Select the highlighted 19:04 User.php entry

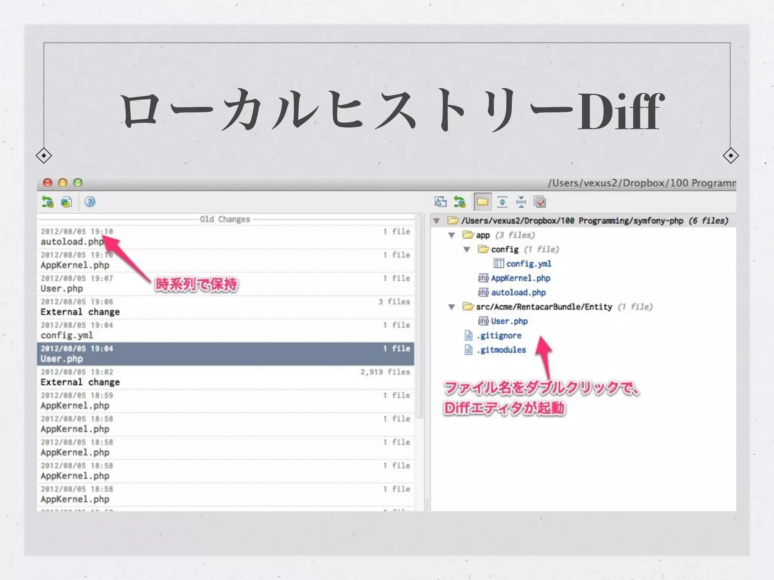coord(226,354)
